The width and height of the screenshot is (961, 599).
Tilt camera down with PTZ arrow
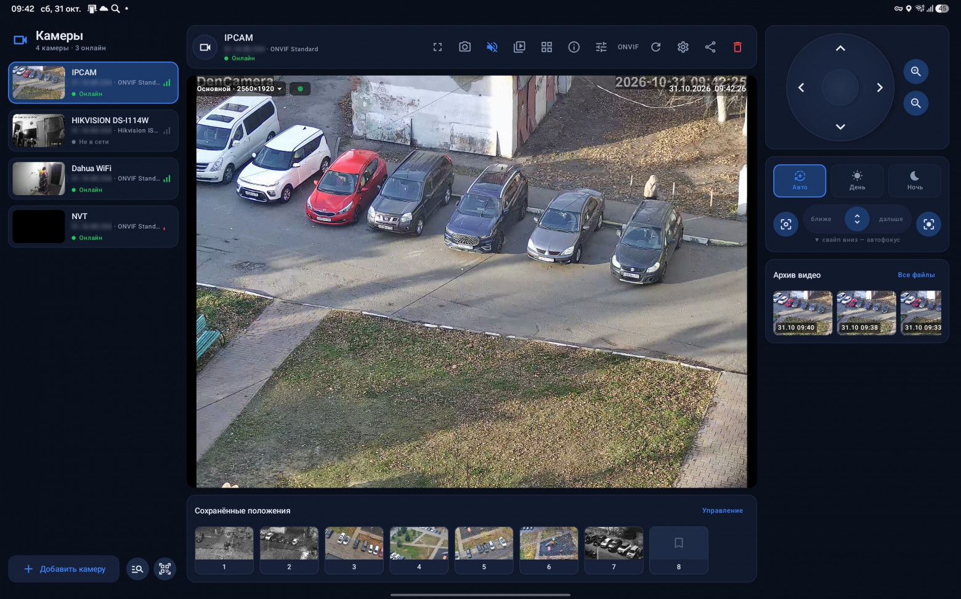coord(840,127)
